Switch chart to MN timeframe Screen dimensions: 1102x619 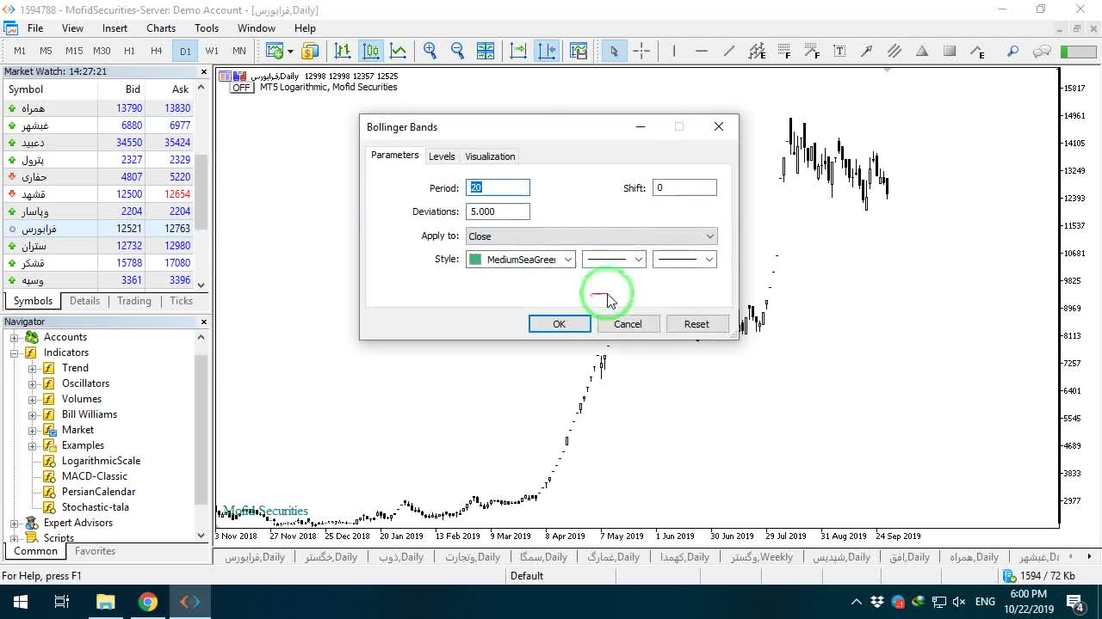click(239, 51)
